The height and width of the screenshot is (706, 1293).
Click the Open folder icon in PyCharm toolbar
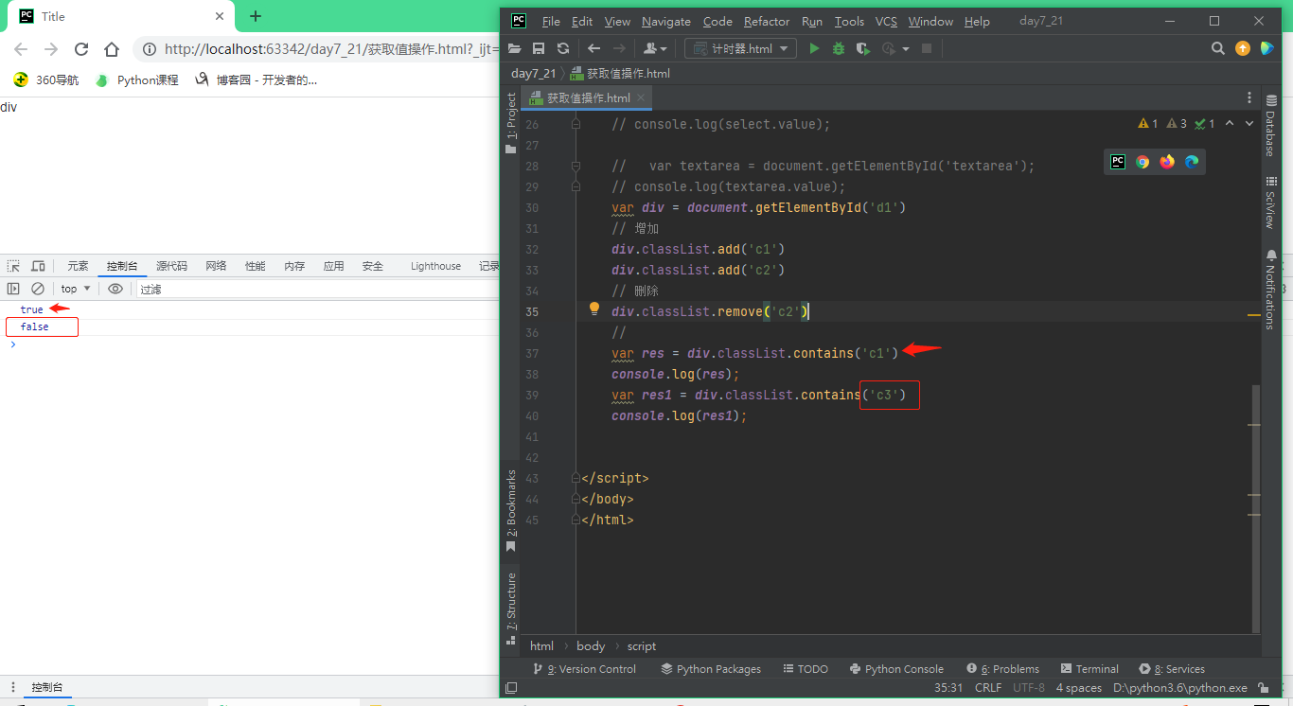[515, 48]
